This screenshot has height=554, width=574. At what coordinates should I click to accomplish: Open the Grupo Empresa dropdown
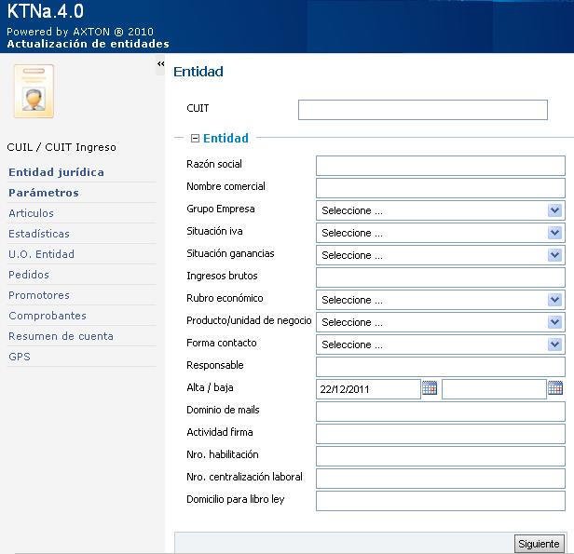(x=440, y=210)
